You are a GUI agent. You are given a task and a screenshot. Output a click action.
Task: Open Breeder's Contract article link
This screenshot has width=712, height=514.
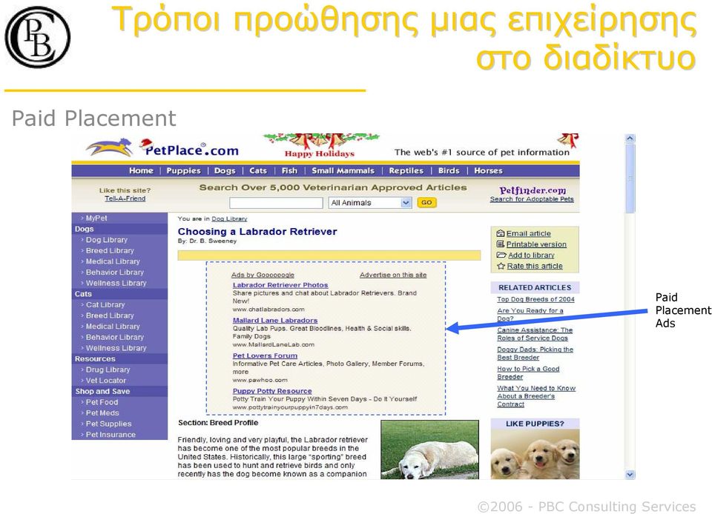(x=536, y=396)
